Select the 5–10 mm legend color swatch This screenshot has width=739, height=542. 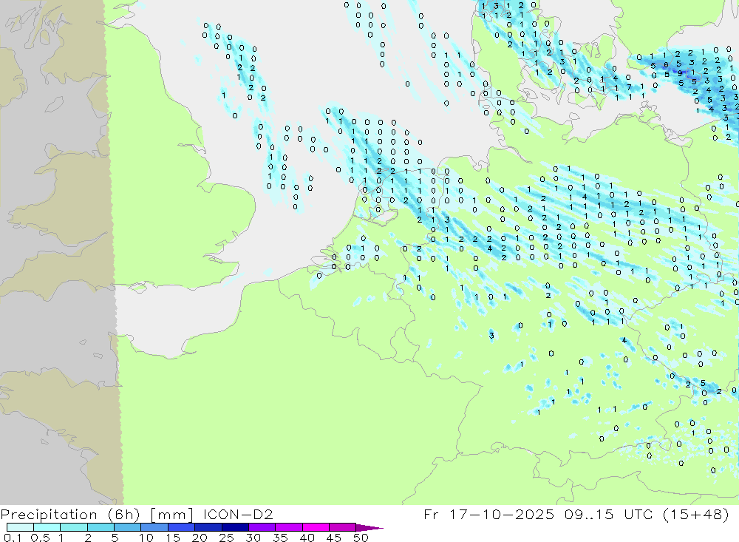[128, 527]
